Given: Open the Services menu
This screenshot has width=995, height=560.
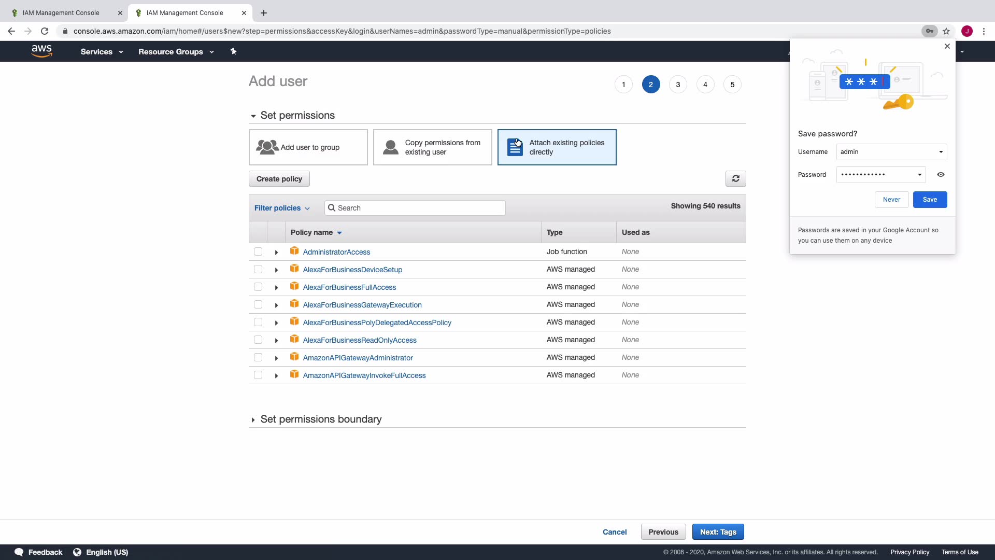Looking at the screenshot, I should tap(102, 52).
